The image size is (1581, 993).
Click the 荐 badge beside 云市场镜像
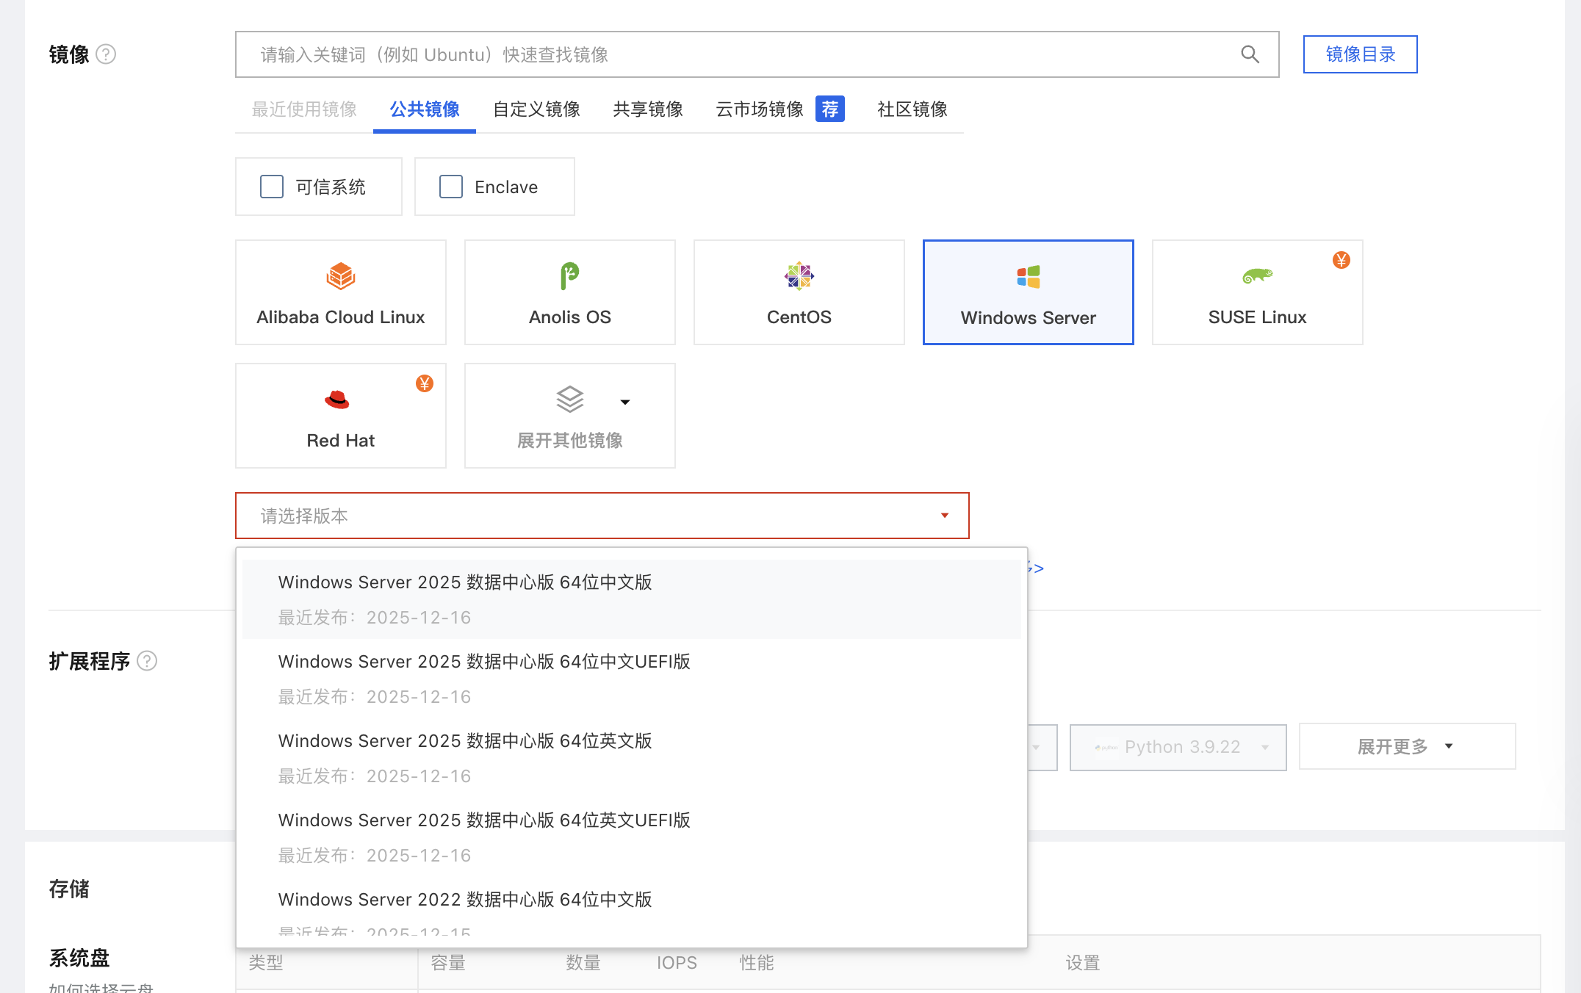pos(830,109)
